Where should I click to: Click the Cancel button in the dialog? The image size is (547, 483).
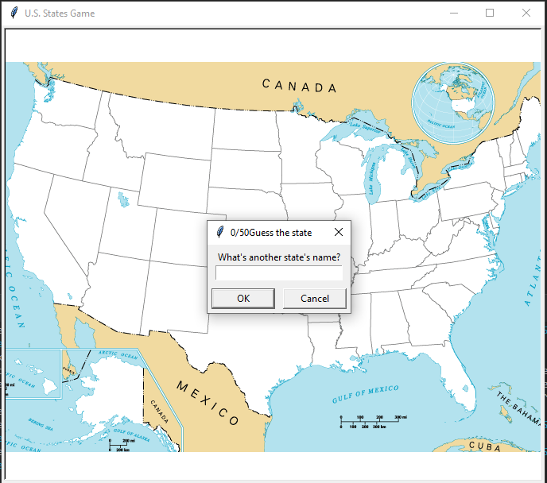coord(315,299)
